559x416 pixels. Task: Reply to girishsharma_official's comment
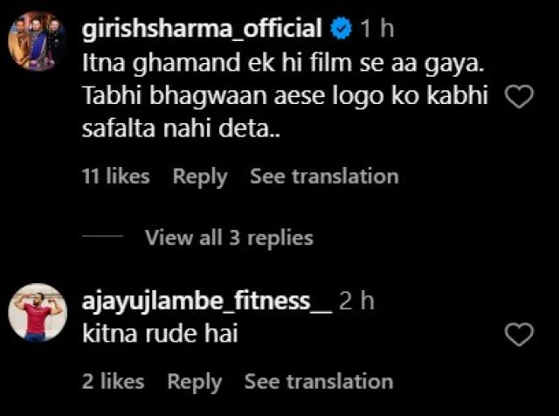[x=199, y=177]
